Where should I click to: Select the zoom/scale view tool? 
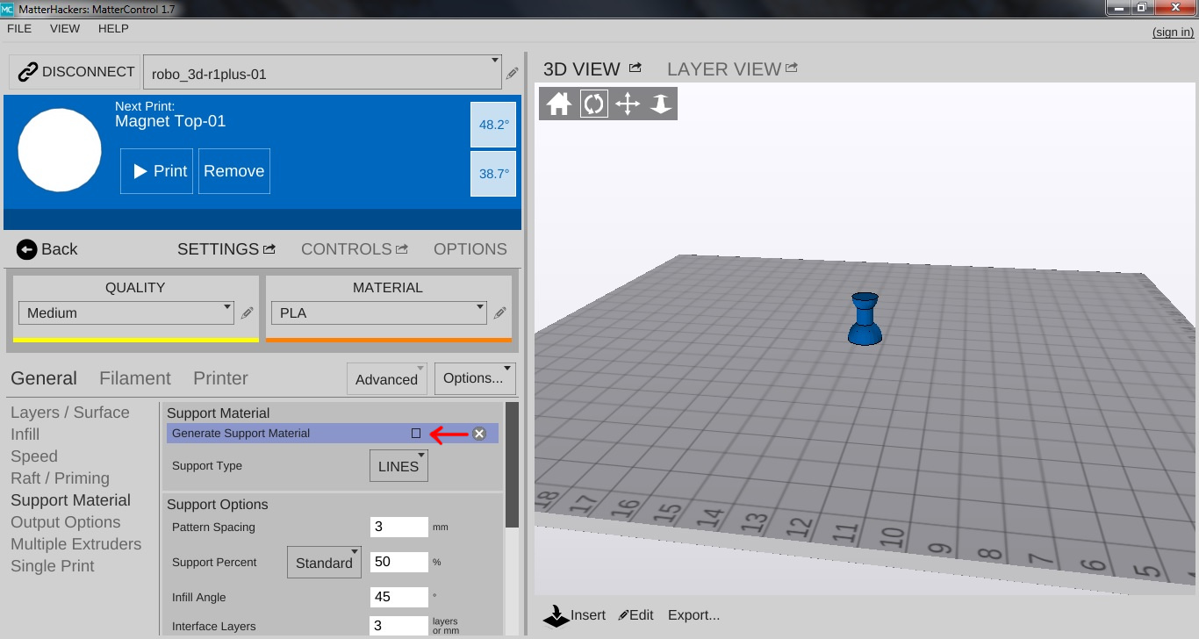coord(661,104)
